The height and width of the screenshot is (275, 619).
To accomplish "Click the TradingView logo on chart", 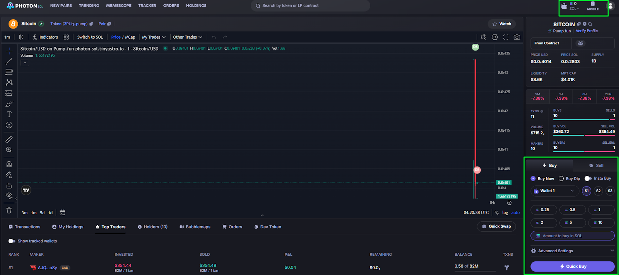I will [x=26, y=190].
